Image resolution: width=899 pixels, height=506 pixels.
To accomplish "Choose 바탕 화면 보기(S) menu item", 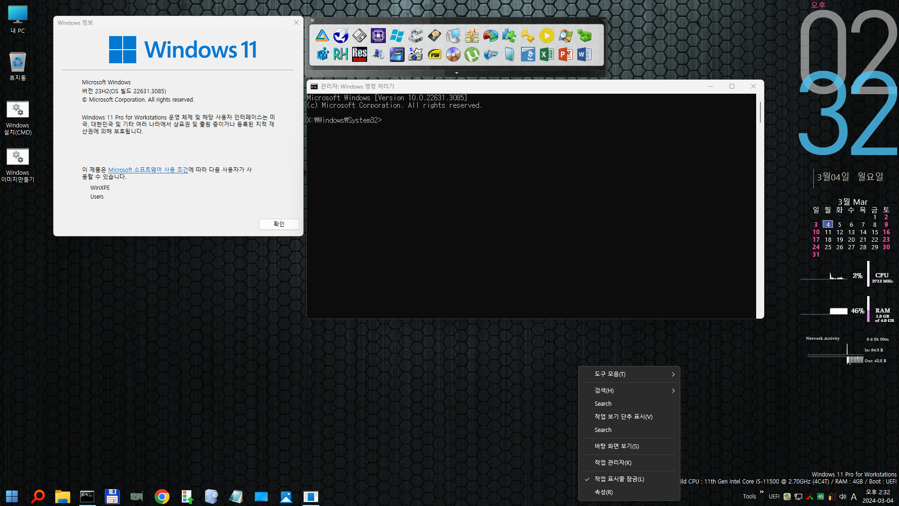I will coord(629,446).
